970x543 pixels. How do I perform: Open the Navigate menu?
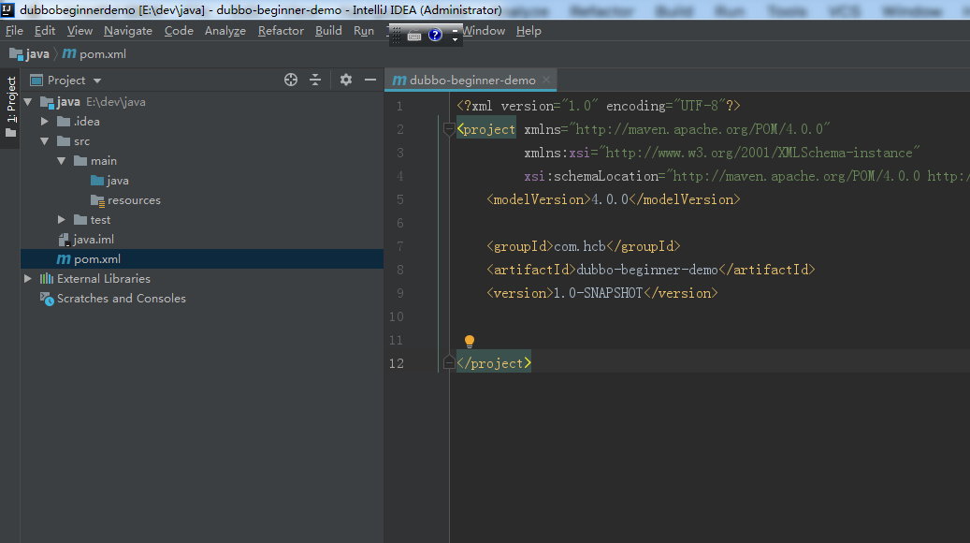pos(128,30)
